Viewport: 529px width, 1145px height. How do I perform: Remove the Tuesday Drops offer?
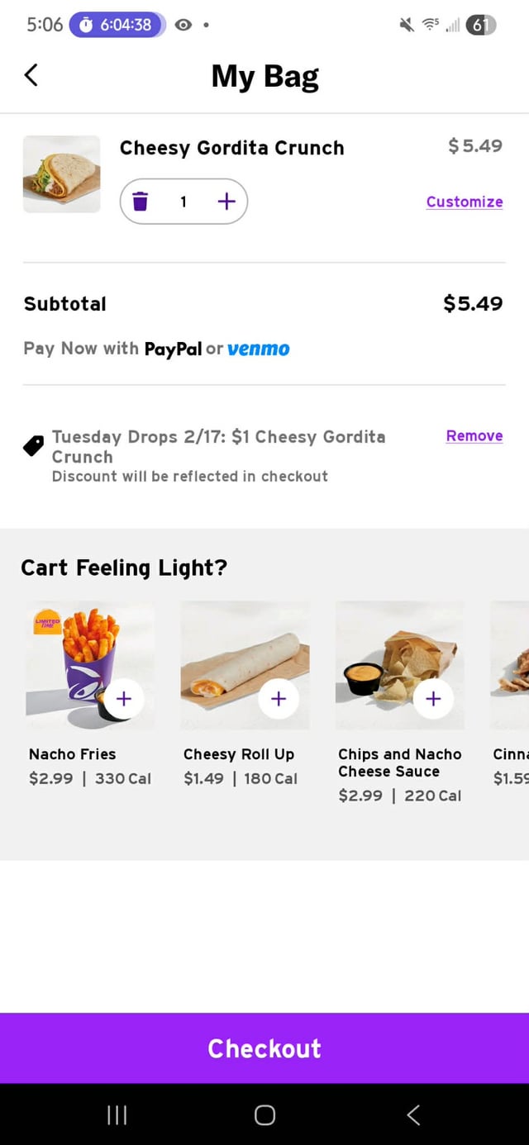(x=474, y=436)
